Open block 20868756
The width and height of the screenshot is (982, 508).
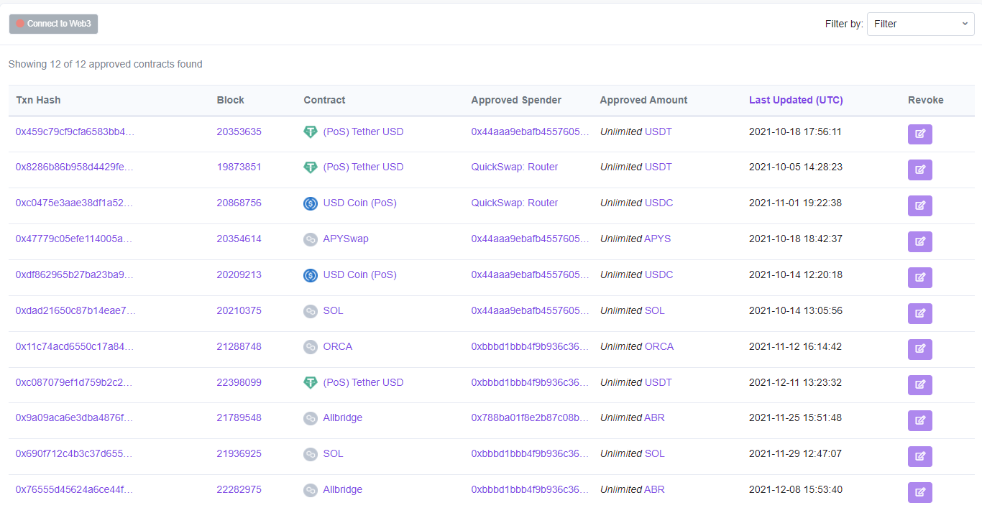[239, 203]
